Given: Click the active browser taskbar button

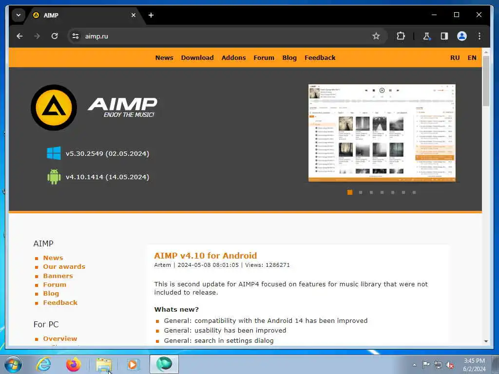Looking at the screenshot, I should [164, 364].
